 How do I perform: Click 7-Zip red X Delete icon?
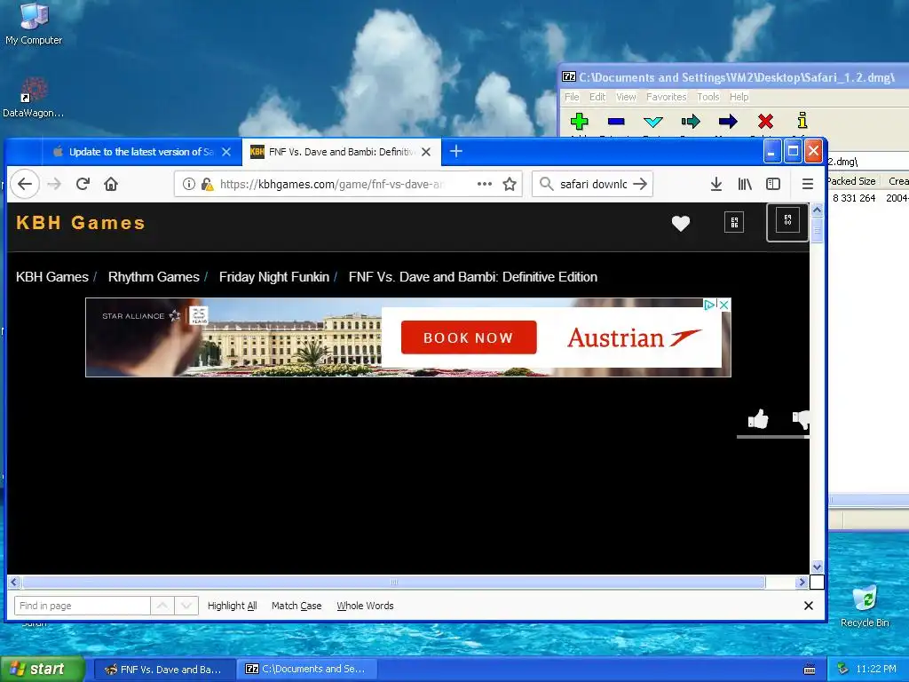(x=765, y=121)
